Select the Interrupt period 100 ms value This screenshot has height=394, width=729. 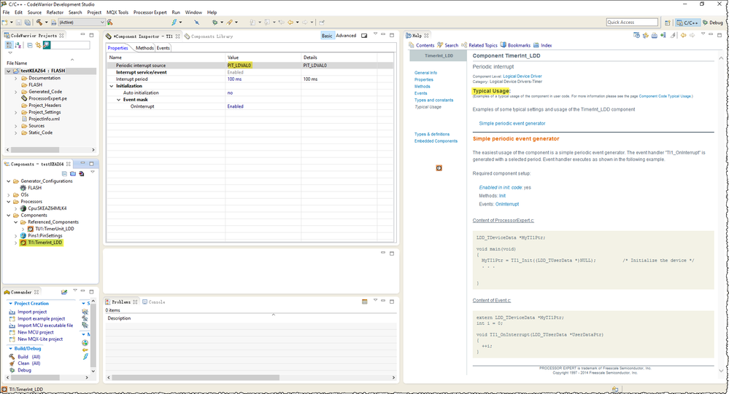234,79
